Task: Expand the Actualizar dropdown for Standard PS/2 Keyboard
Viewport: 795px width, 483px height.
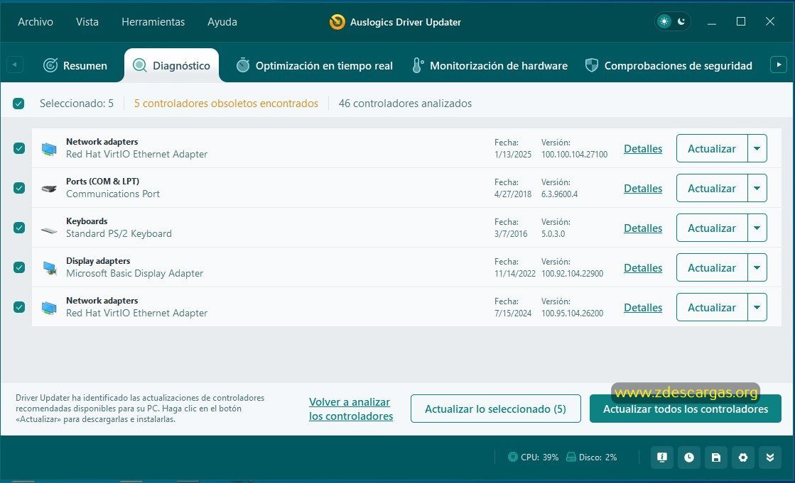Action: click(757, 228)
